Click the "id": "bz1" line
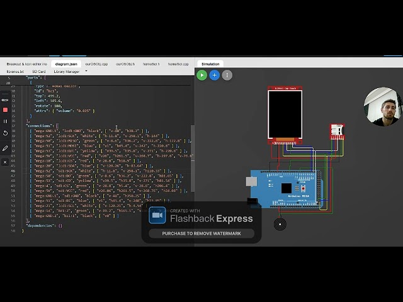This screenshot has width=403, height=302. pos(46,91)
